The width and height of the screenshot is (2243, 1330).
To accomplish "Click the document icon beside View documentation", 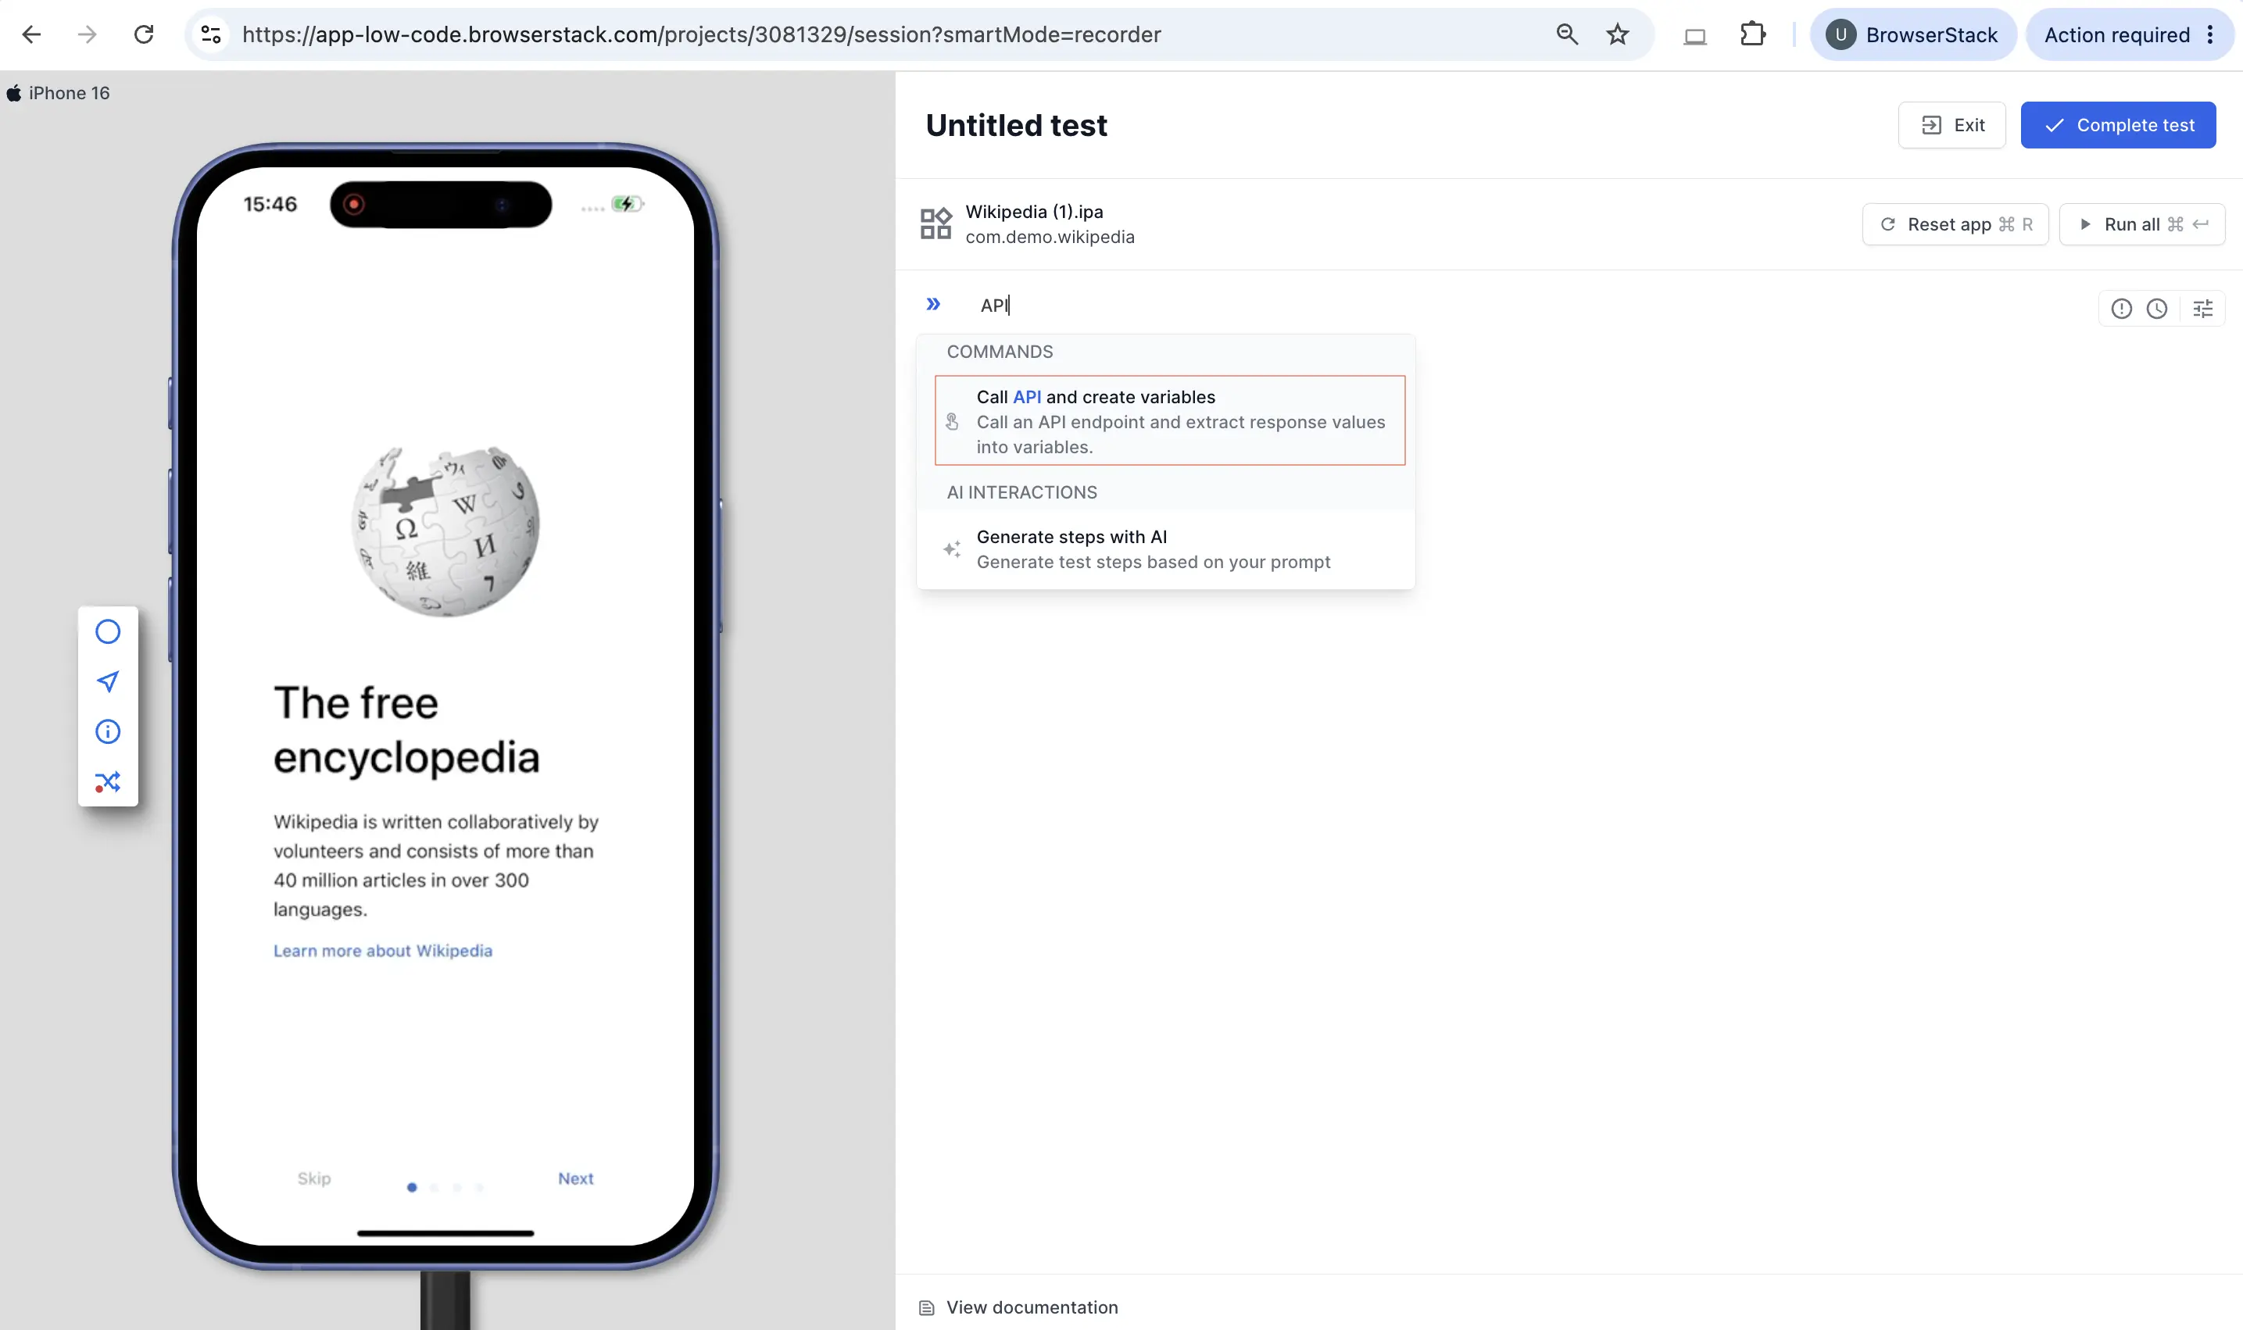I will [927, 1308].
